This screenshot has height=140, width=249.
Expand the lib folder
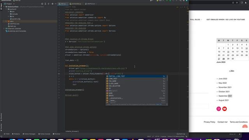9,16
